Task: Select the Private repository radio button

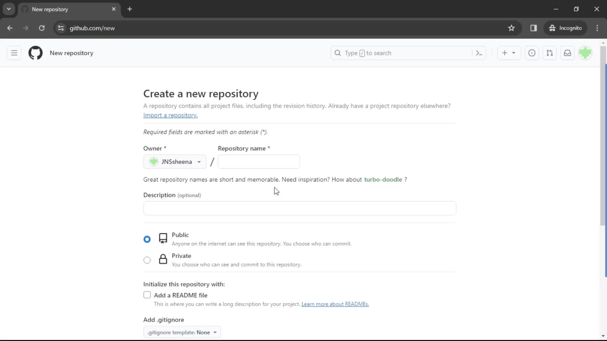Action: 147,260
